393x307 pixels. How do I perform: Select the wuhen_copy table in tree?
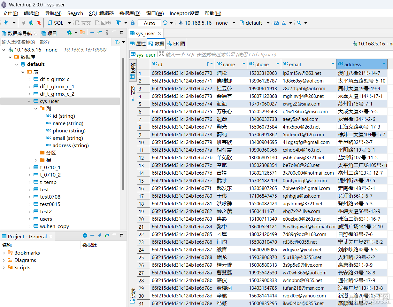[51, 226]
